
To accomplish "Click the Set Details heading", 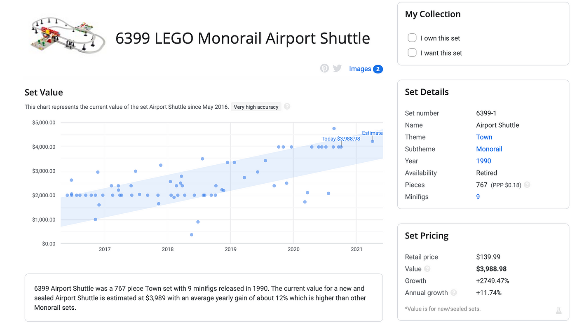I will click(427, 92).
